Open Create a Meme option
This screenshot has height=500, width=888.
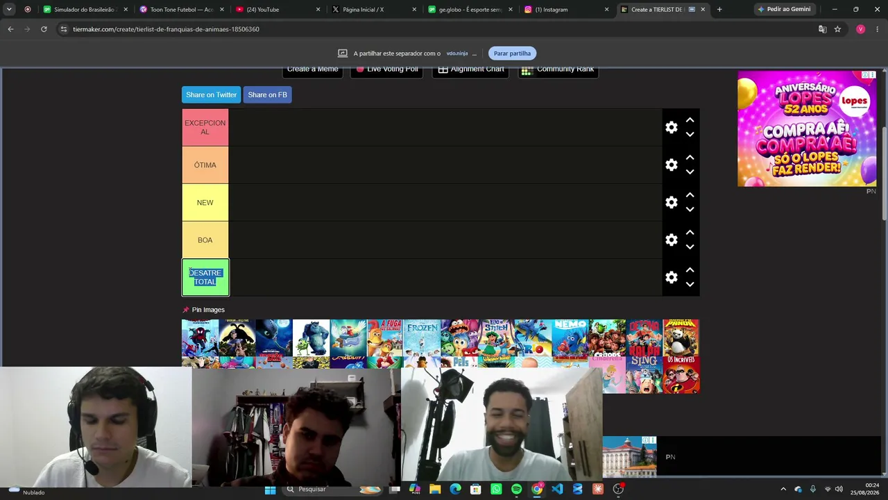click(x=312, y=69)
